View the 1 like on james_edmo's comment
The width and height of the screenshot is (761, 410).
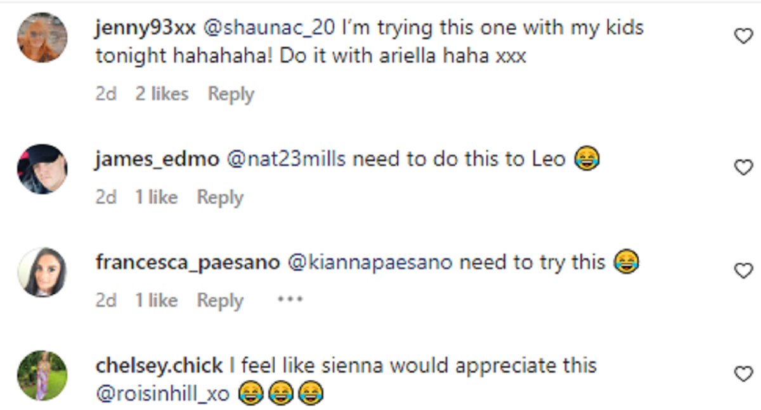click(156, 197)
